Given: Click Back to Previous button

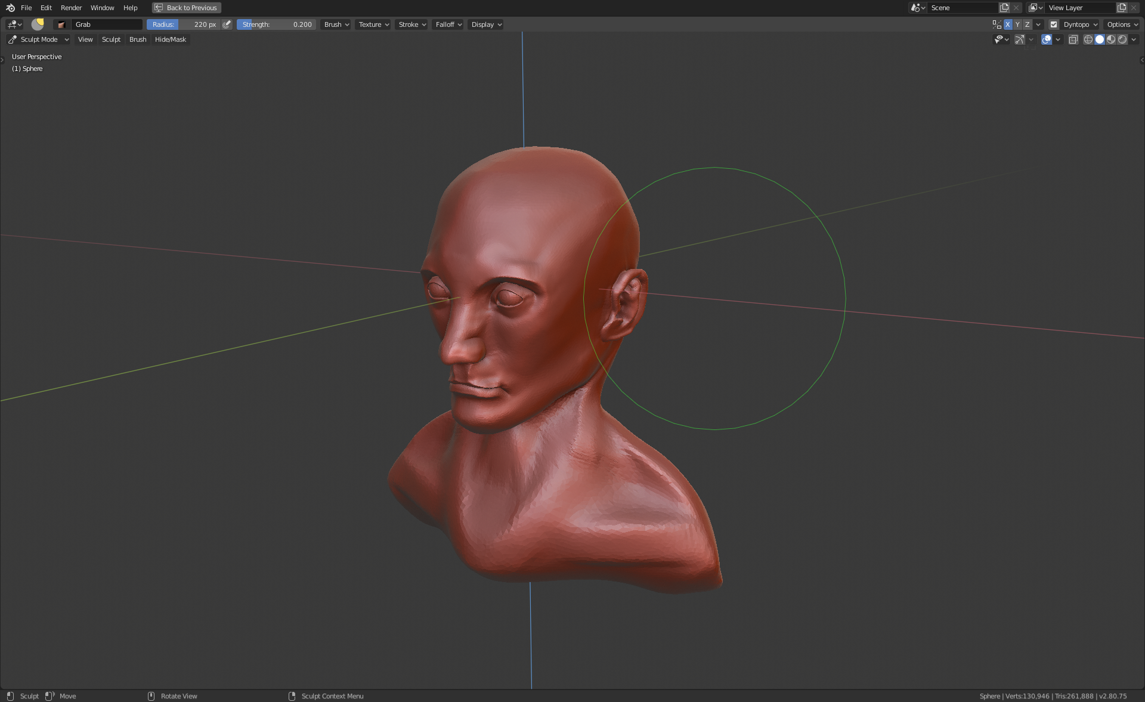Looking at the screenshot, I should pyautogui.click(x=187, y=8).
